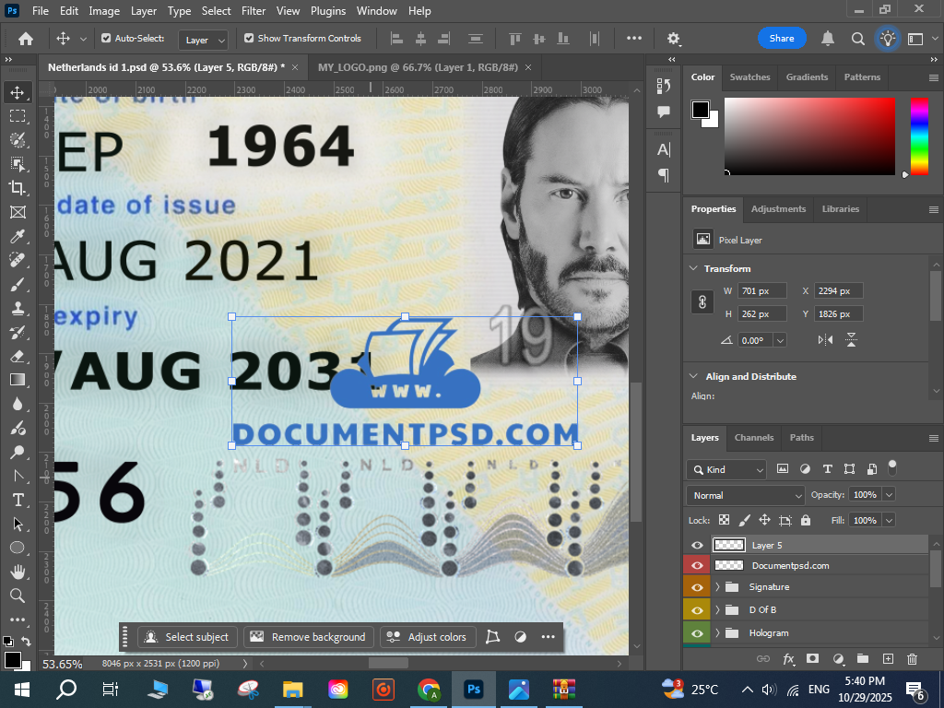The image size is (944, 708).
Task: Disable Show Transform Controls checkbox
Action: tap(249, 39)
